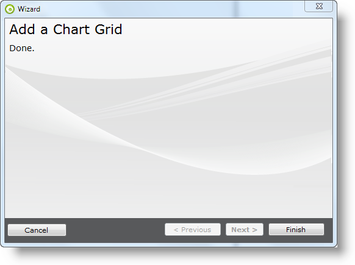
Task: Click the 'Wizard' window title text
Action: [x=29, y=9]
